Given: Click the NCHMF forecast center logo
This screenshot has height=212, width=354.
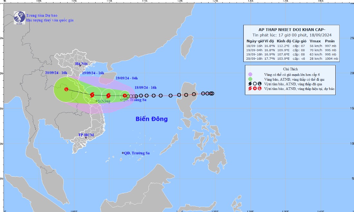Looking at the screenshot, I should coord(19,18).
